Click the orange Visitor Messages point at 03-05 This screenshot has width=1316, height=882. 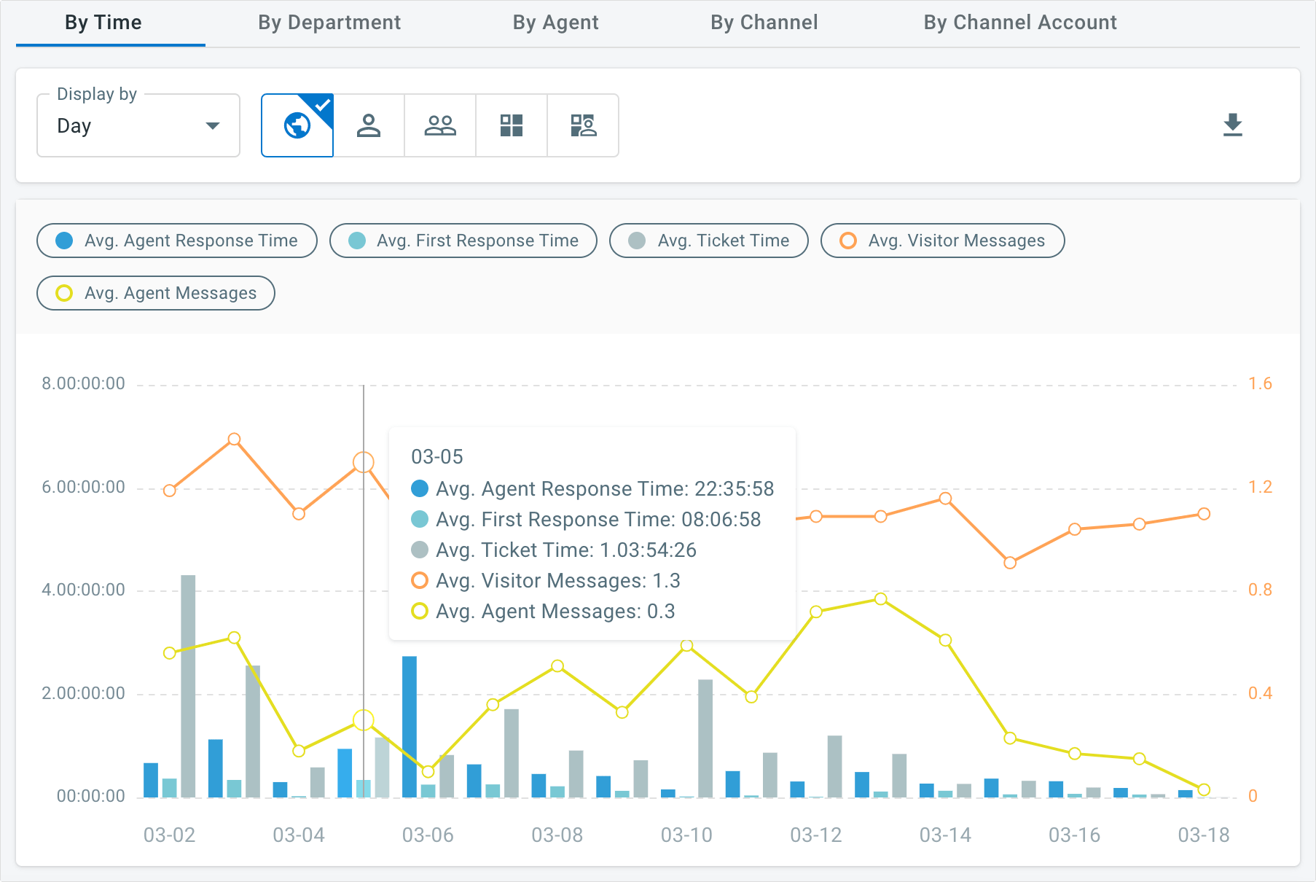click(x=364, y=462)
